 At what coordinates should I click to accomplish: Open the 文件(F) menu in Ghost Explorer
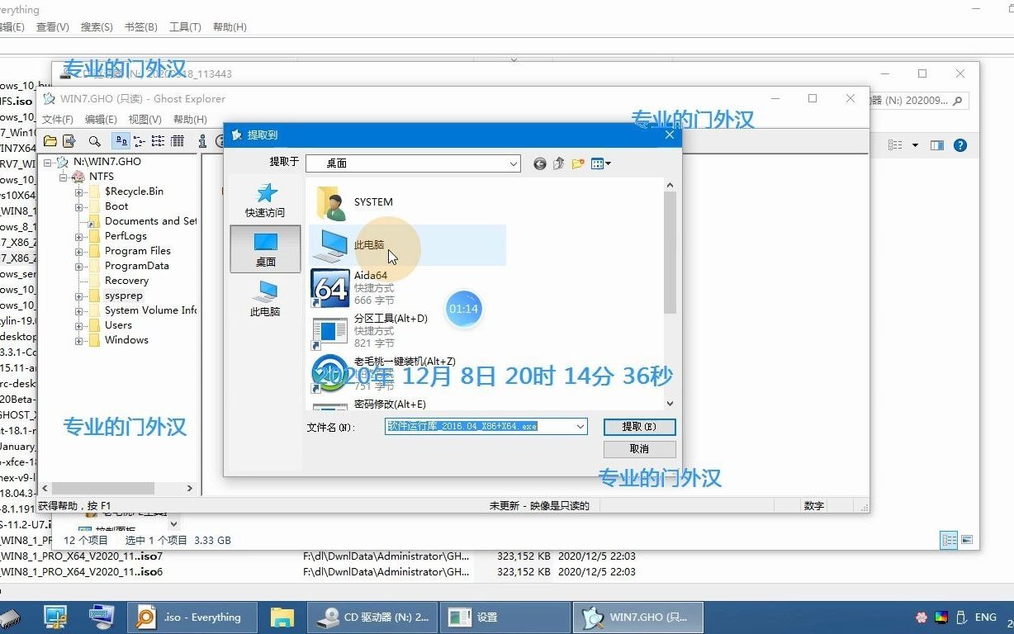[x=57, y=119]
